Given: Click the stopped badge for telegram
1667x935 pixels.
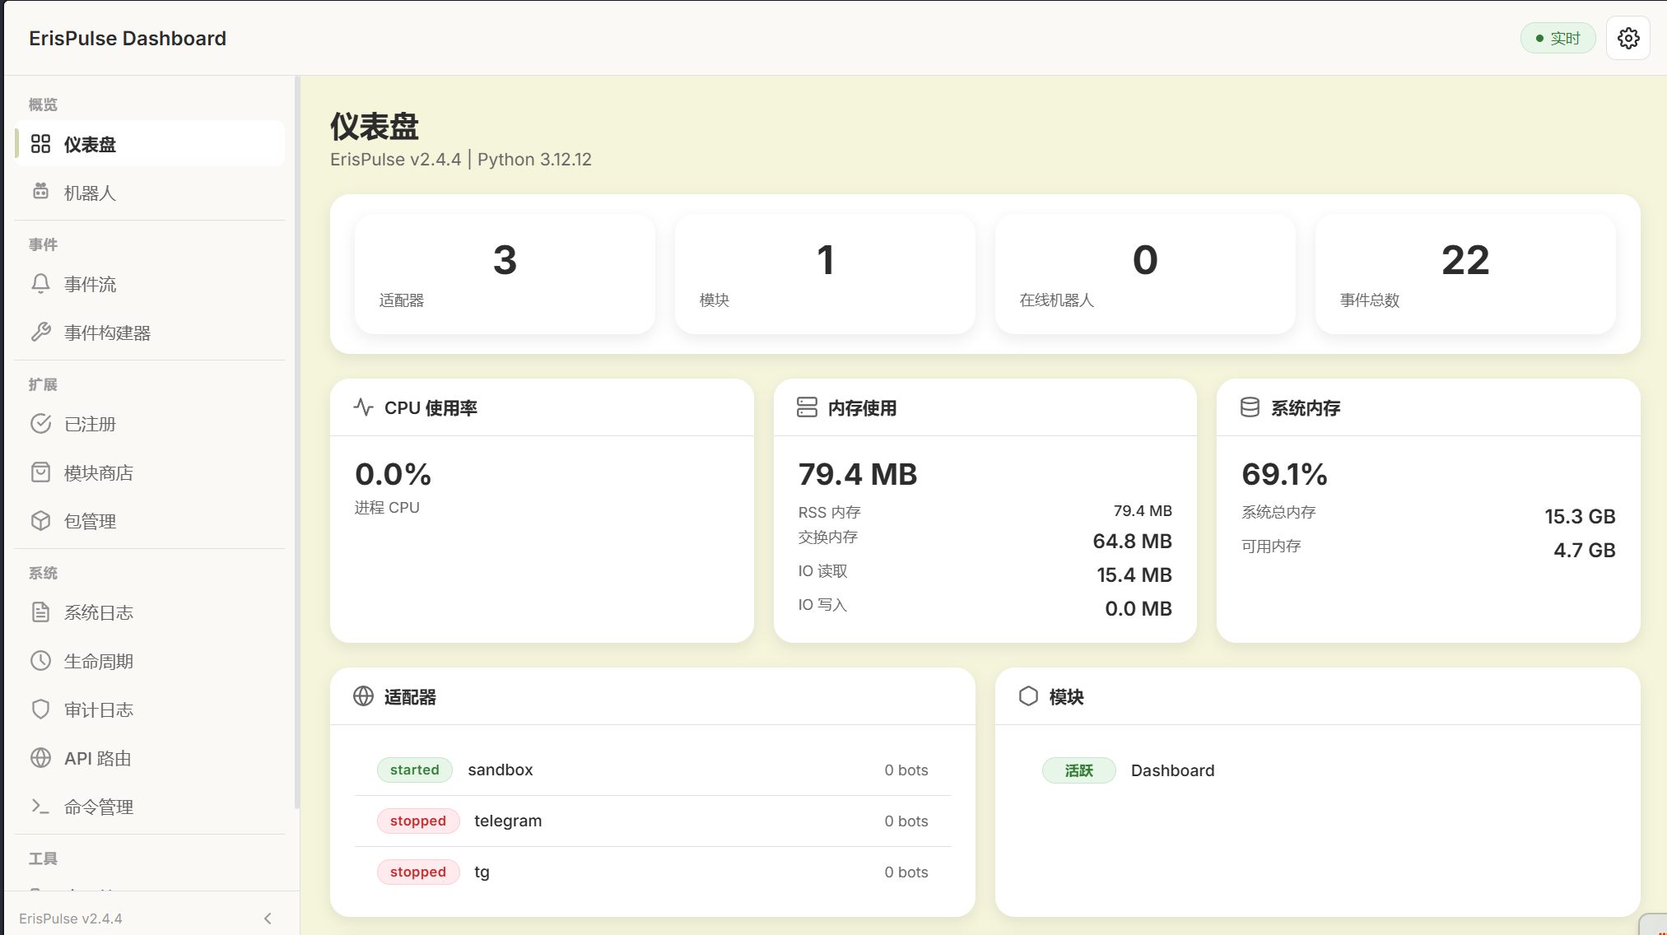Looking at the screenshot, I should 418,821.
